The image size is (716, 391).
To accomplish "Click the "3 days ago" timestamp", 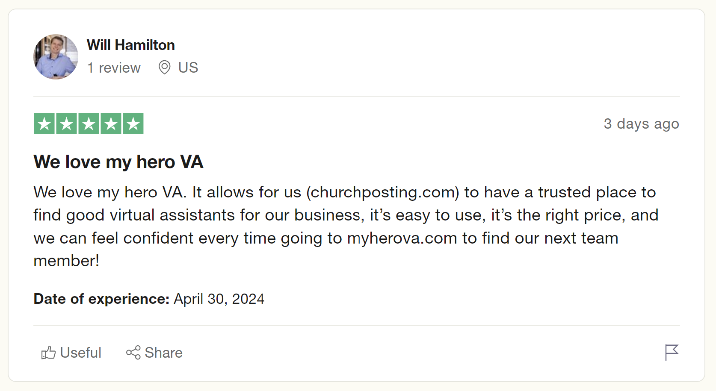I will 641,123.
